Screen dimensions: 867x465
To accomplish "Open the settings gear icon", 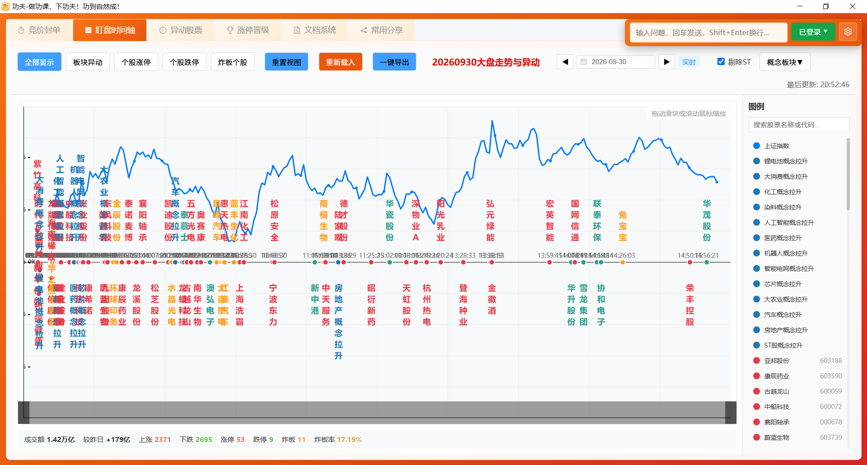I will click(x=848, y=32).
